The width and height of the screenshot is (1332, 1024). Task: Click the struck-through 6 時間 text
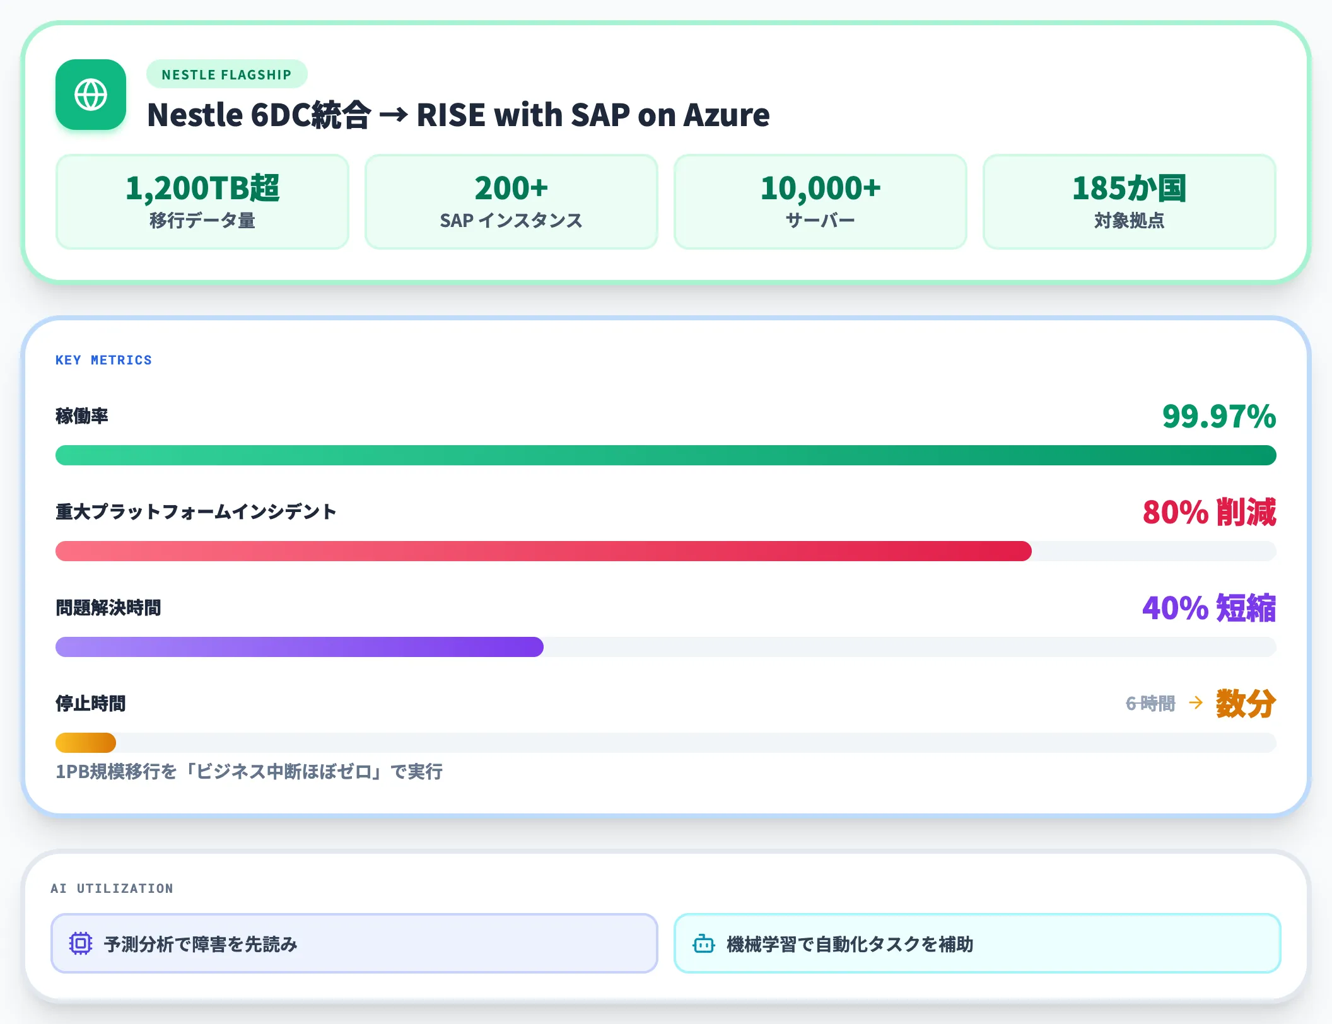1150,704
